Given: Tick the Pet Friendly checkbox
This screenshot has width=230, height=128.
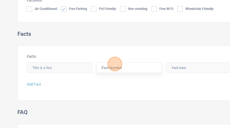Looking at the screenshot, I should click(94, 9).
